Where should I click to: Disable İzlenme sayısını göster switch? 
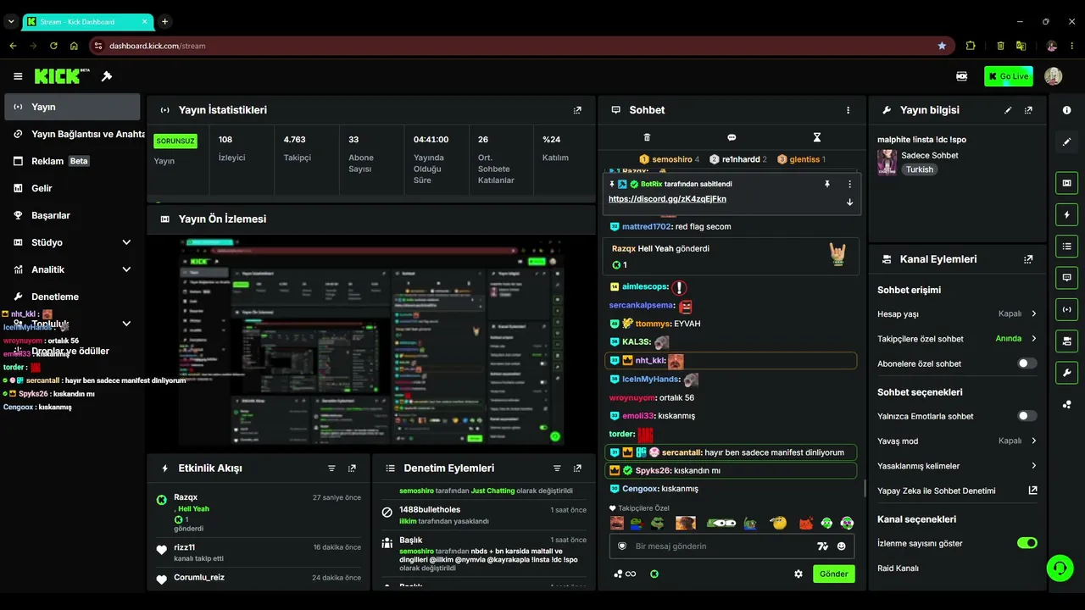1027,543
